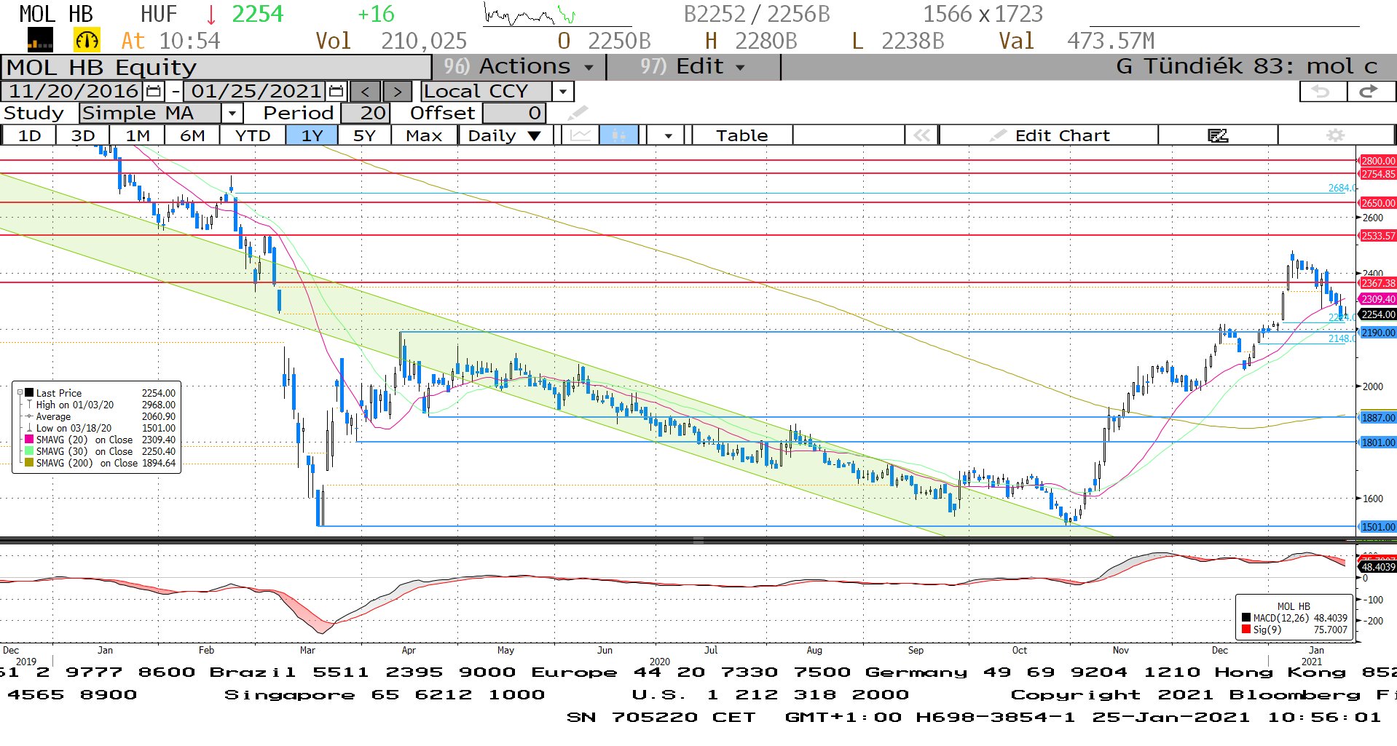Click the 'Average' legend row
Image resolution: width=1397 pixels, height=746 pixels.
(97, 416)
